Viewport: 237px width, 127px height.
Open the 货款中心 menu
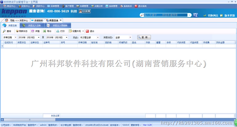(38, 6)
